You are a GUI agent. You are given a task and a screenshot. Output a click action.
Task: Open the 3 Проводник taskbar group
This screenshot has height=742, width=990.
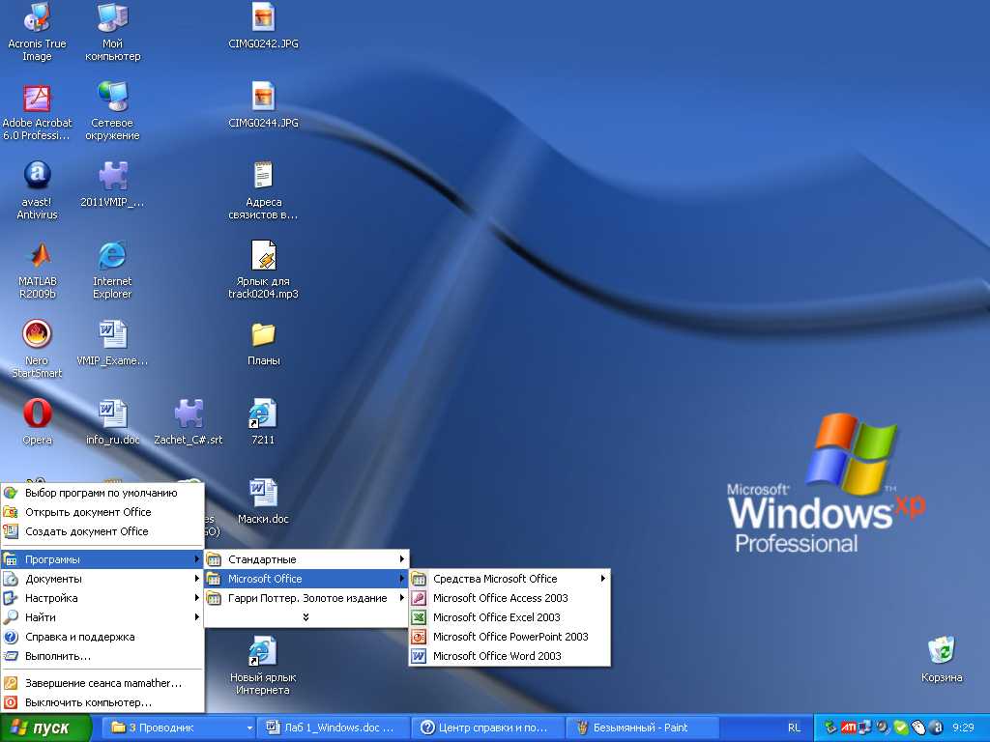[180, 728]
